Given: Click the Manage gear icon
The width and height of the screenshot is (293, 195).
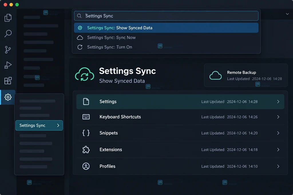Looking at the screenshot, I should coord(8,97).
